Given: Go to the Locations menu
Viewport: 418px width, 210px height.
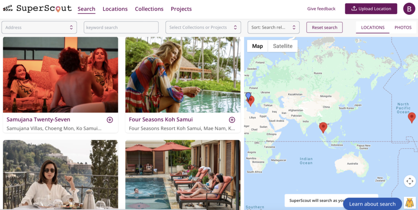Looking at the screenshot, I should [115, 9].
